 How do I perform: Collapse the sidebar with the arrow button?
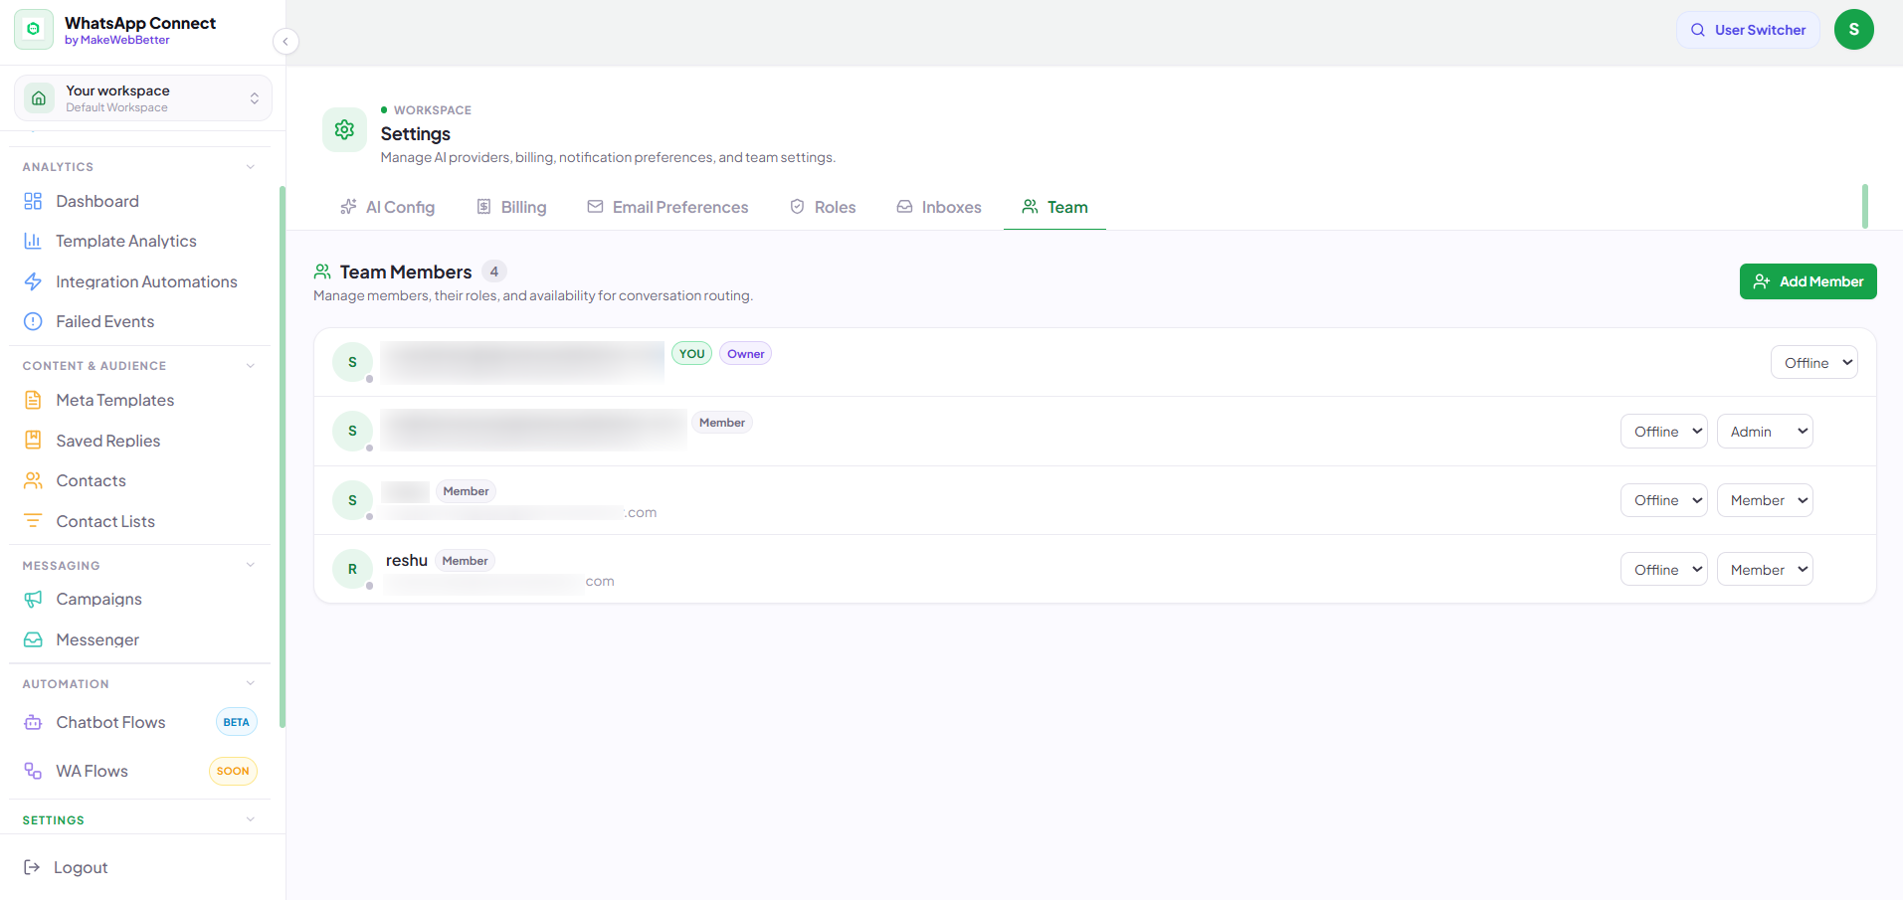(285, 41)
